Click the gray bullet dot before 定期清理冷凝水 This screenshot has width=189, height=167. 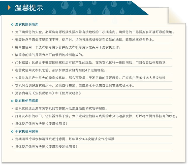click(x=12, y=139)
